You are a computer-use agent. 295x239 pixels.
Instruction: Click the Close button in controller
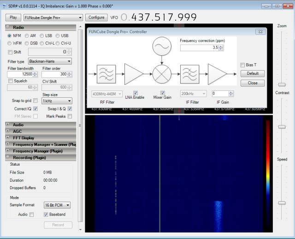253,83
